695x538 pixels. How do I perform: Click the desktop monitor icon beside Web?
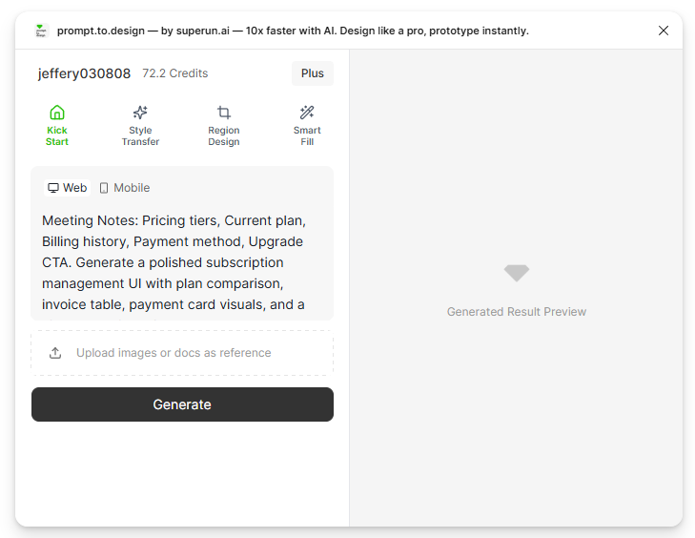[x=53, y=188]
